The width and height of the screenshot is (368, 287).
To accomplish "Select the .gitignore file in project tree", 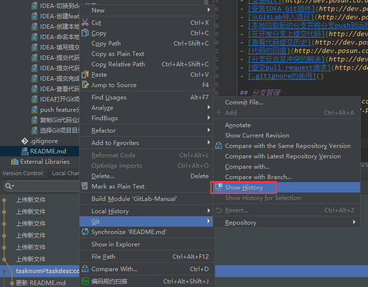I will point(44,141).
